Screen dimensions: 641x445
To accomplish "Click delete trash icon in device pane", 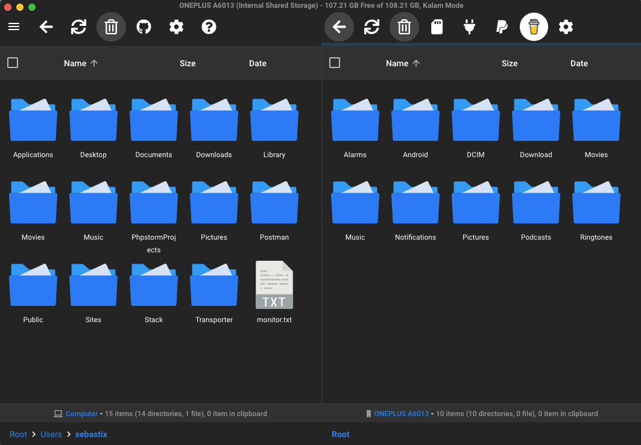I will 404,27.
